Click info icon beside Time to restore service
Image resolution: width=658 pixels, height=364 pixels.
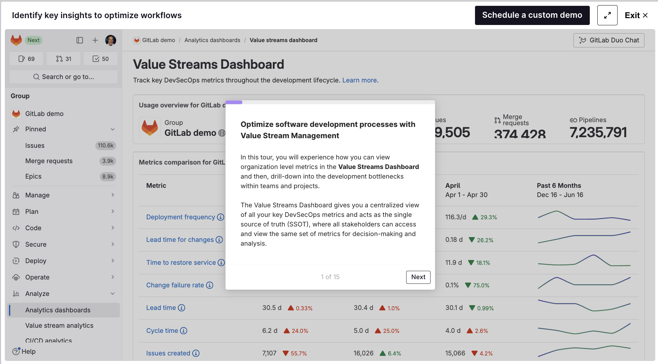(221, 262)
